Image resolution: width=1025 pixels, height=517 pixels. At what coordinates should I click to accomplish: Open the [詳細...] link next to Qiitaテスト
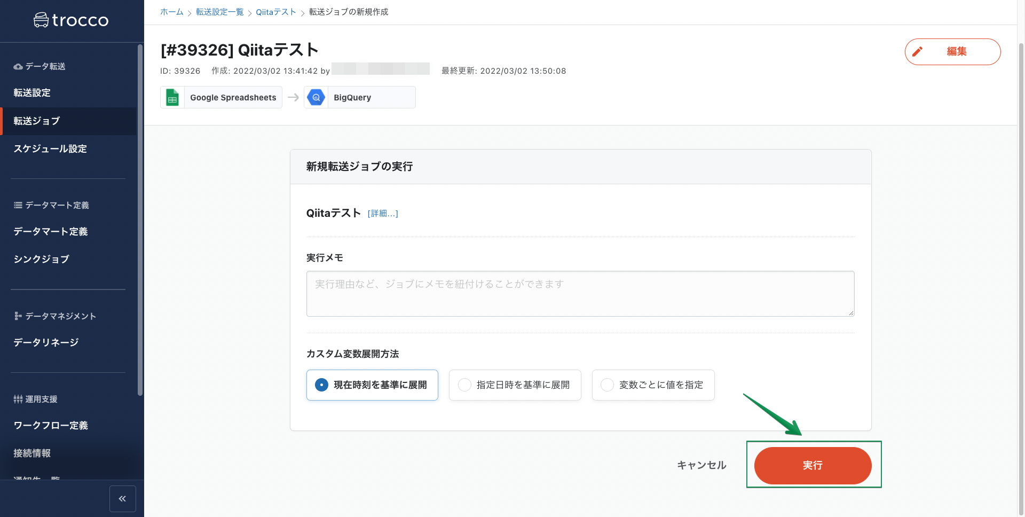(x=383, y=214)
